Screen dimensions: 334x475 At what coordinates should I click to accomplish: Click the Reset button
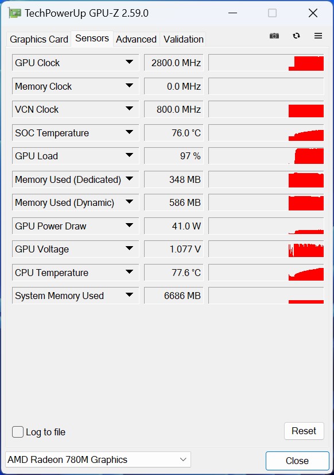coord(304,431)
